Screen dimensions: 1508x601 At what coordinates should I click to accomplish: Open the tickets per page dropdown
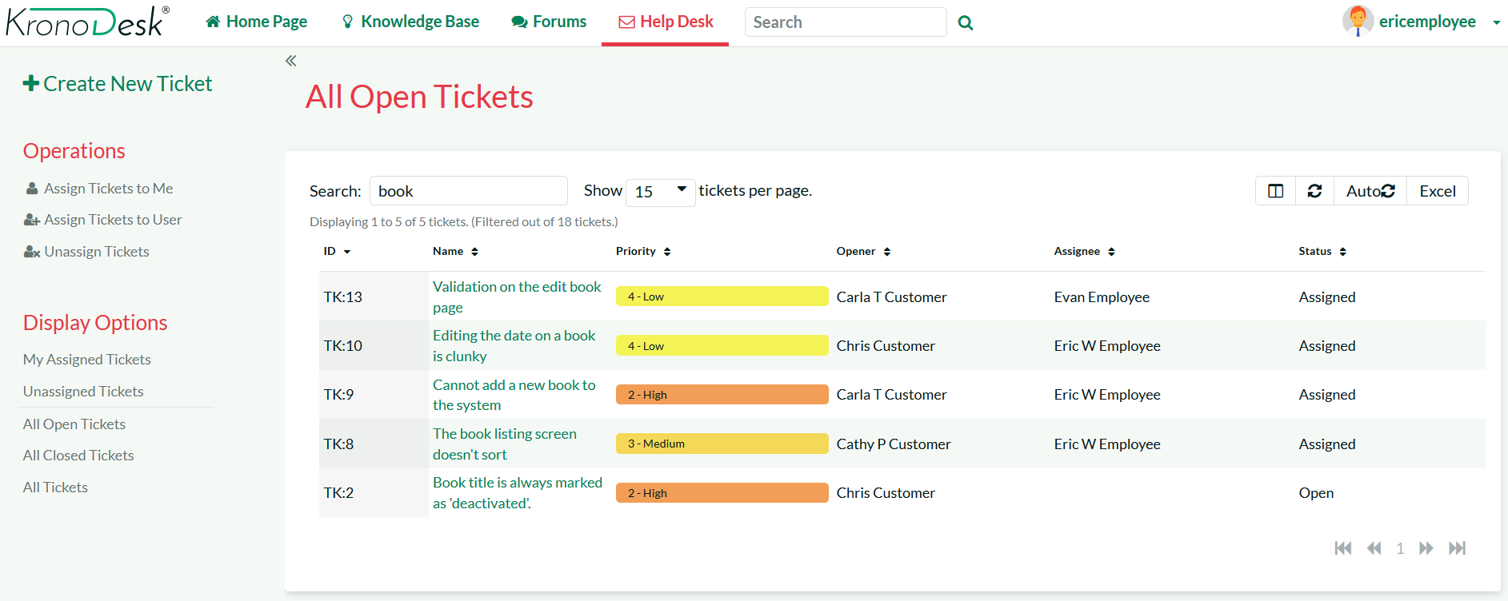[x=660, y=192]
